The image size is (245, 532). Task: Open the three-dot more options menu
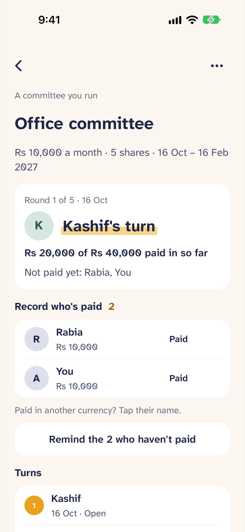tap(217, 66)
